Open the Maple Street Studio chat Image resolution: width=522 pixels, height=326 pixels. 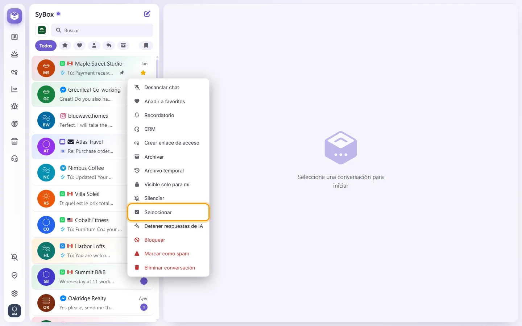tap(92, 68)
